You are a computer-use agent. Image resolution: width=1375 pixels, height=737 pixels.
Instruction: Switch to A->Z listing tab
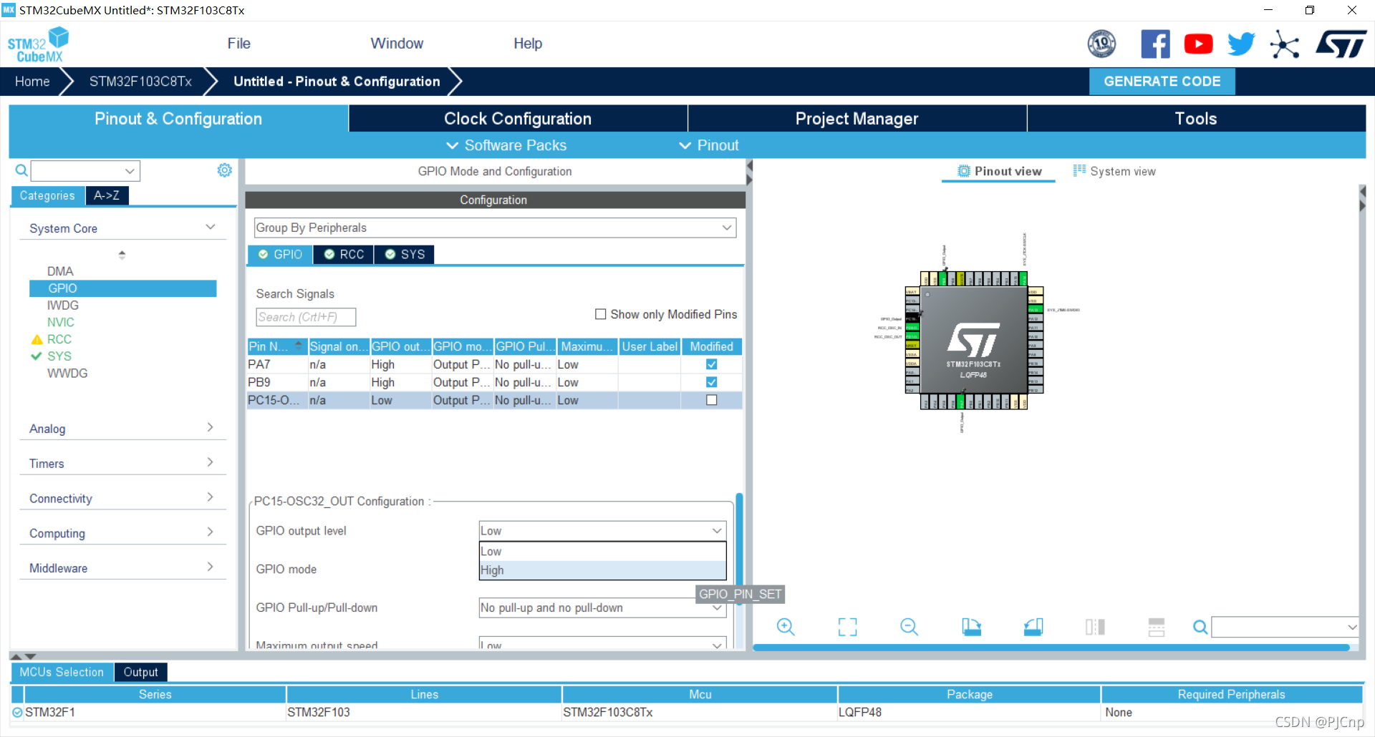(x=107, y=195)
